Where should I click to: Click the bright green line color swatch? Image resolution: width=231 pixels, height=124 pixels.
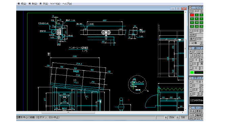click(192, 72)
